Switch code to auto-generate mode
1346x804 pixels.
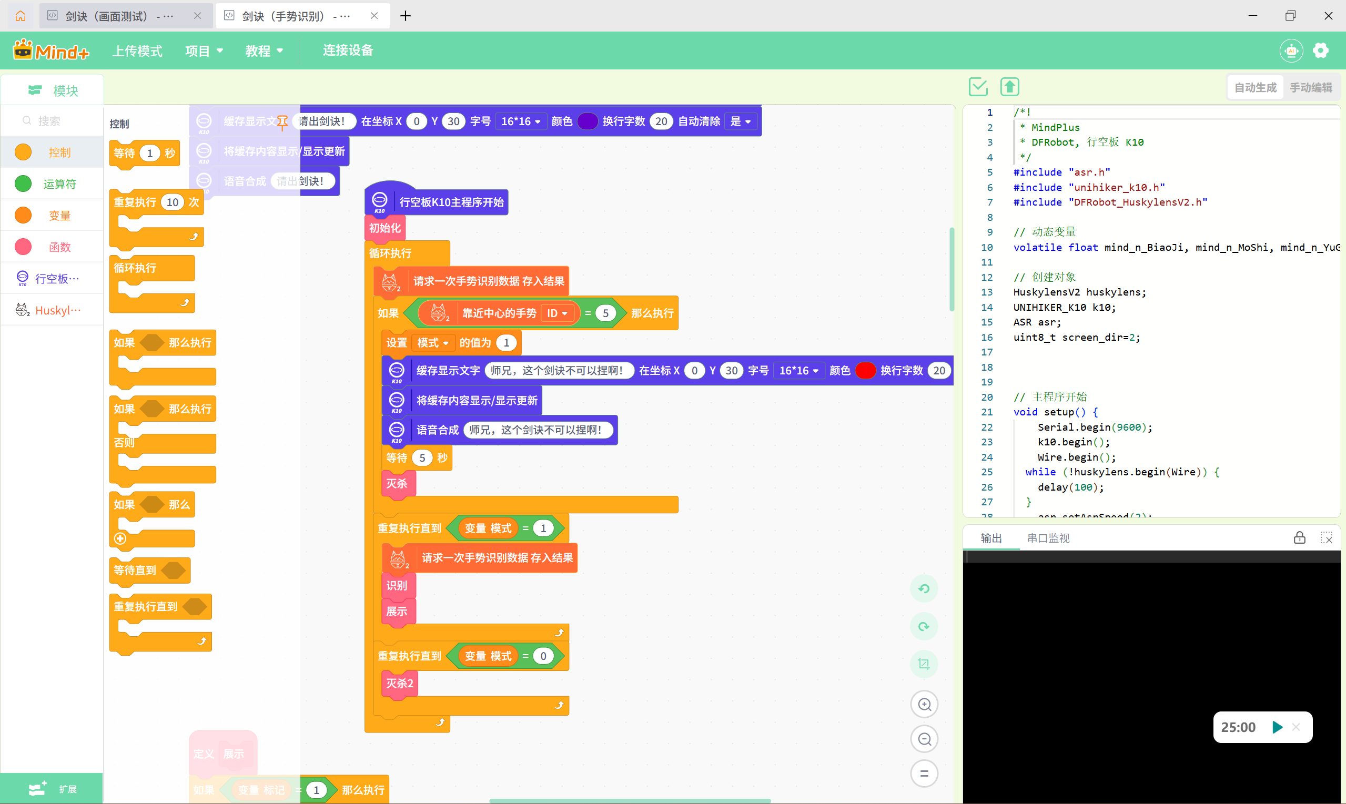click(x=1255, y=87)
